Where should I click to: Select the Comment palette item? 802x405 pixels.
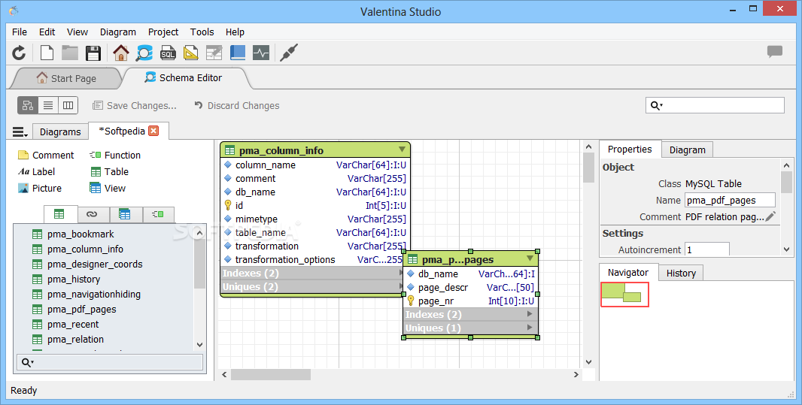coord(46,155)
